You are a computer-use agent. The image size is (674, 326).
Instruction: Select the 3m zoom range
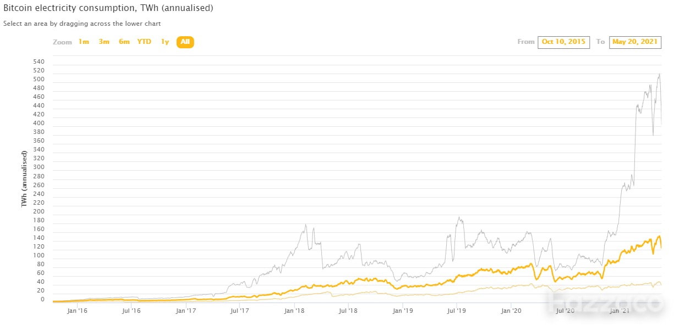[104, 42]
